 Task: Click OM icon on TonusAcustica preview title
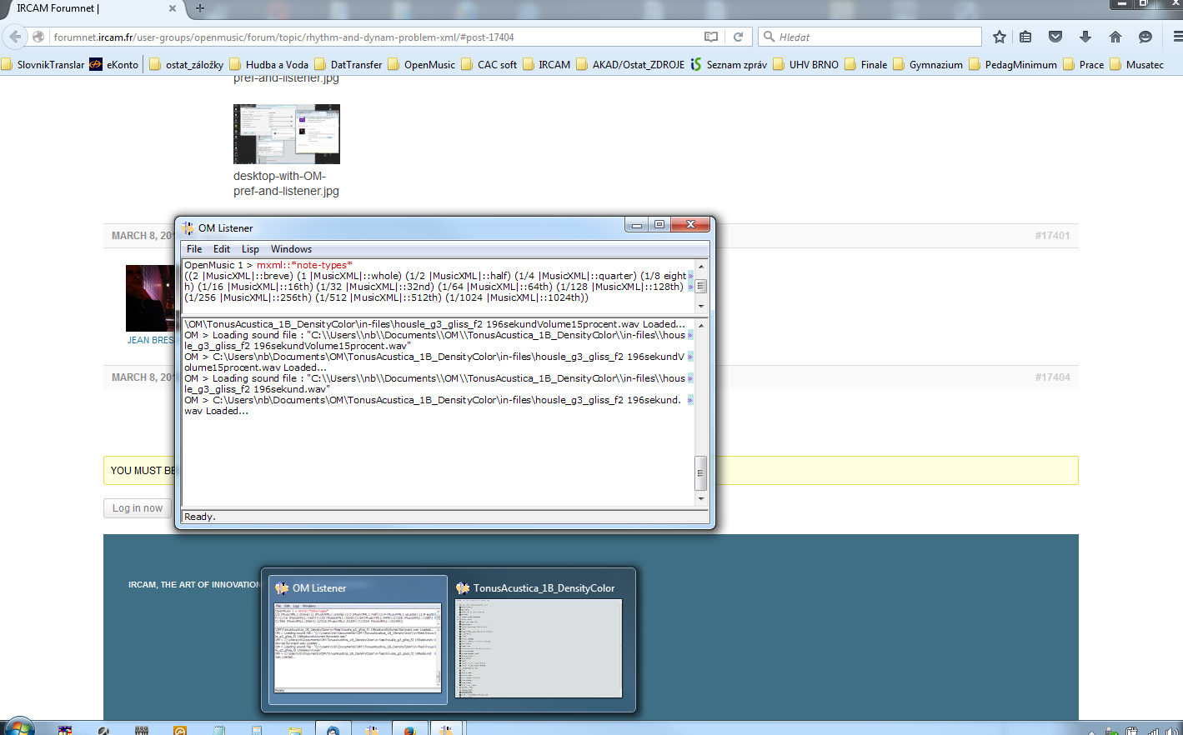tap(463, 587)
